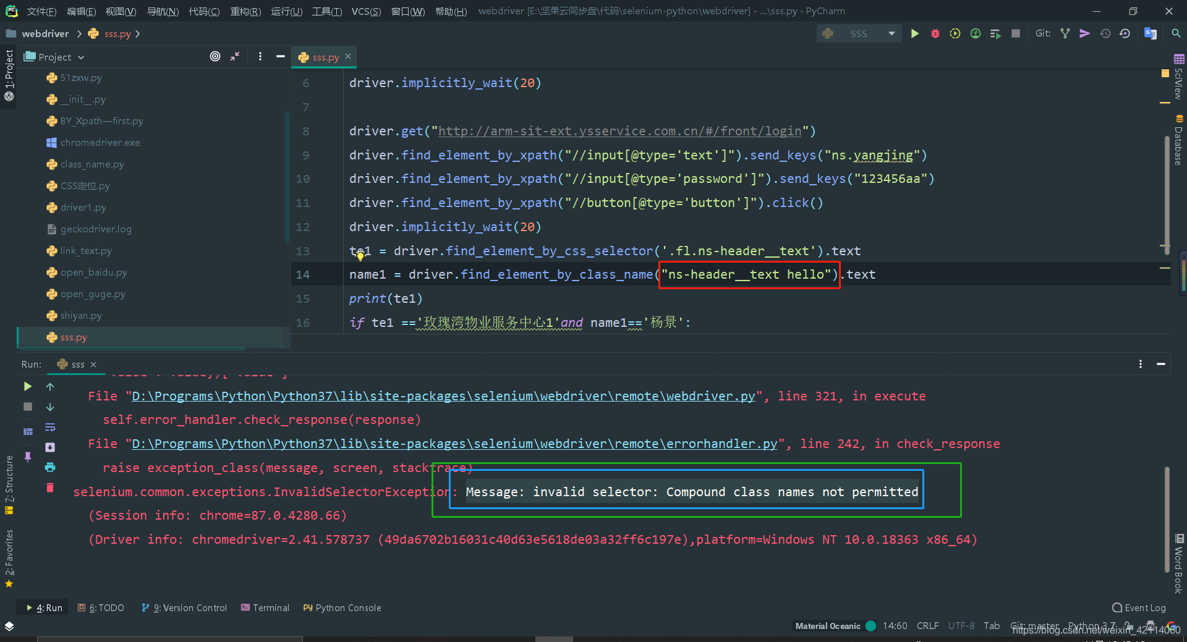Close the sss Run tab
Viewport: 1187px width, 642px height.
tap(93, 365)
